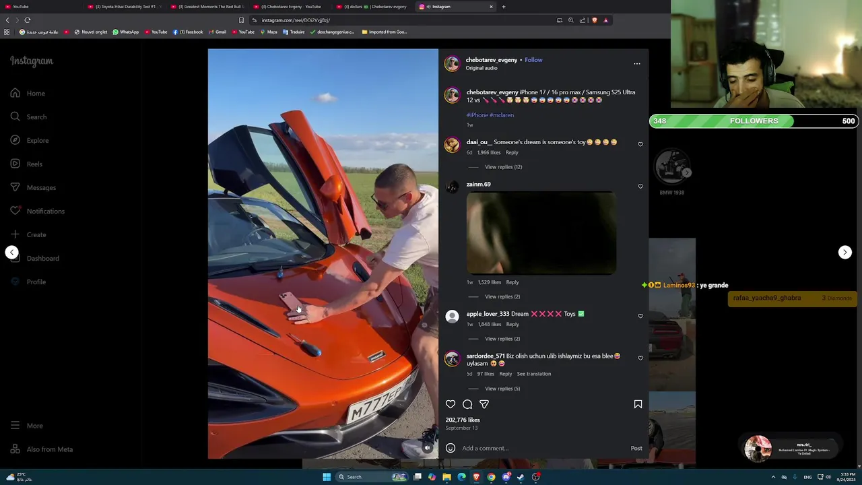
Task: Click the #mclaren hashtag
Action: point(502,115)
